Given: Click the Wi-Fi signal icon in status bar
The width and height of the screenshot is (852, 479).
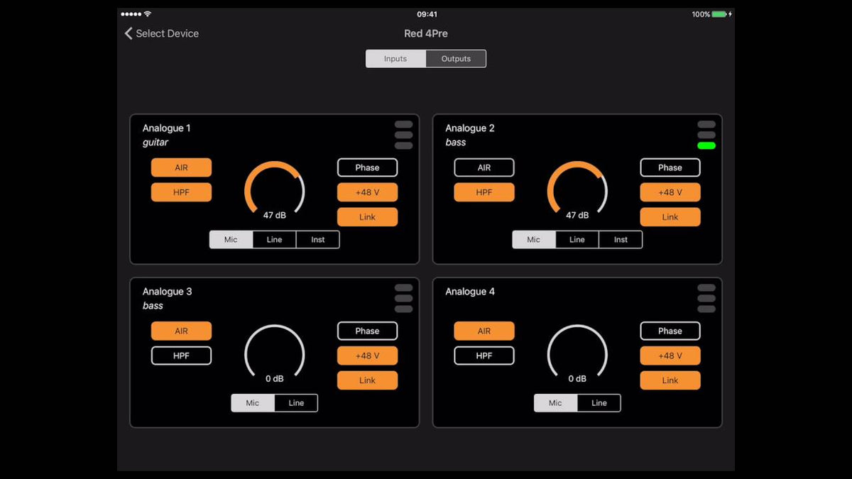Looking at the screenshot, I should click(x=147, y=14).
